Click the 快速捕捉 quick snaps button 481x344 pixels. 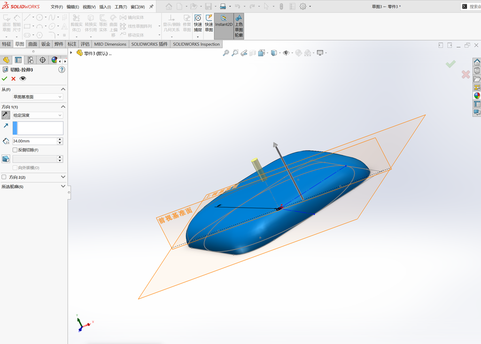[x=198, y=23]
